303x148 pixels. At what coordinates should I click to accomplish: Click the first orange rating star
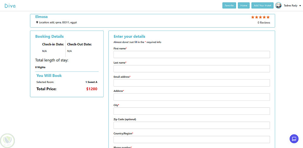pyautogui.click(x=253, y=17)
